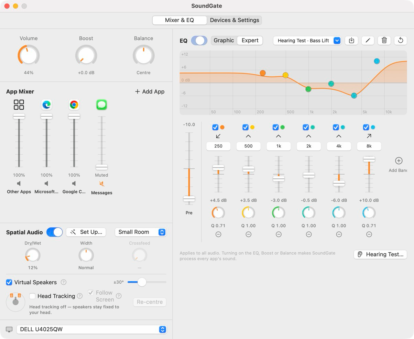This screenshot has height=339, width=414.
Task: Click the Pre gain slider handle
Action: (x=189, y=199)
